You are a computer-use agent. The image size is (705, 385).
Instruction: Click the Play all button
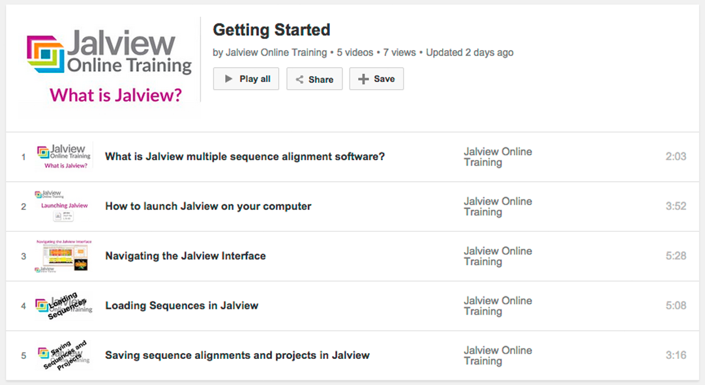[x=246, y=79]
